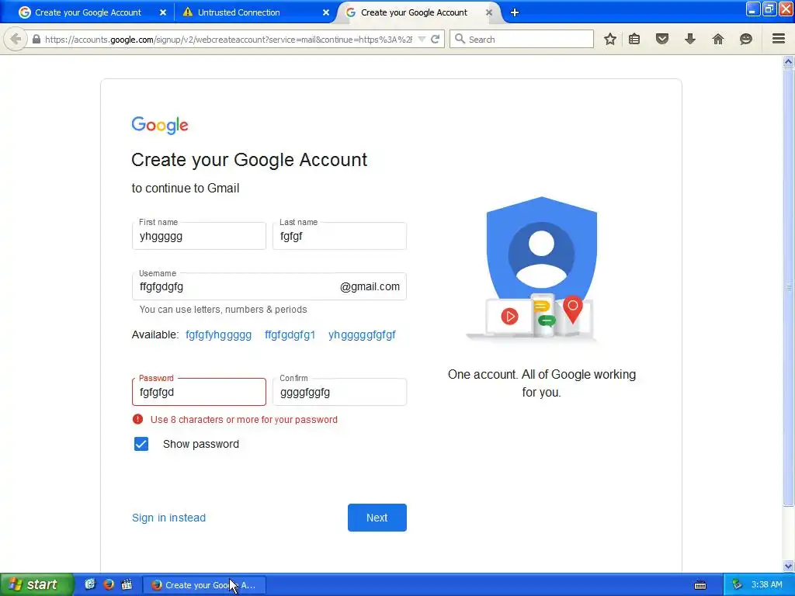
Task: Open the Firefox hamburger menu
Action: pyautogui.click(x=778, y=39)
